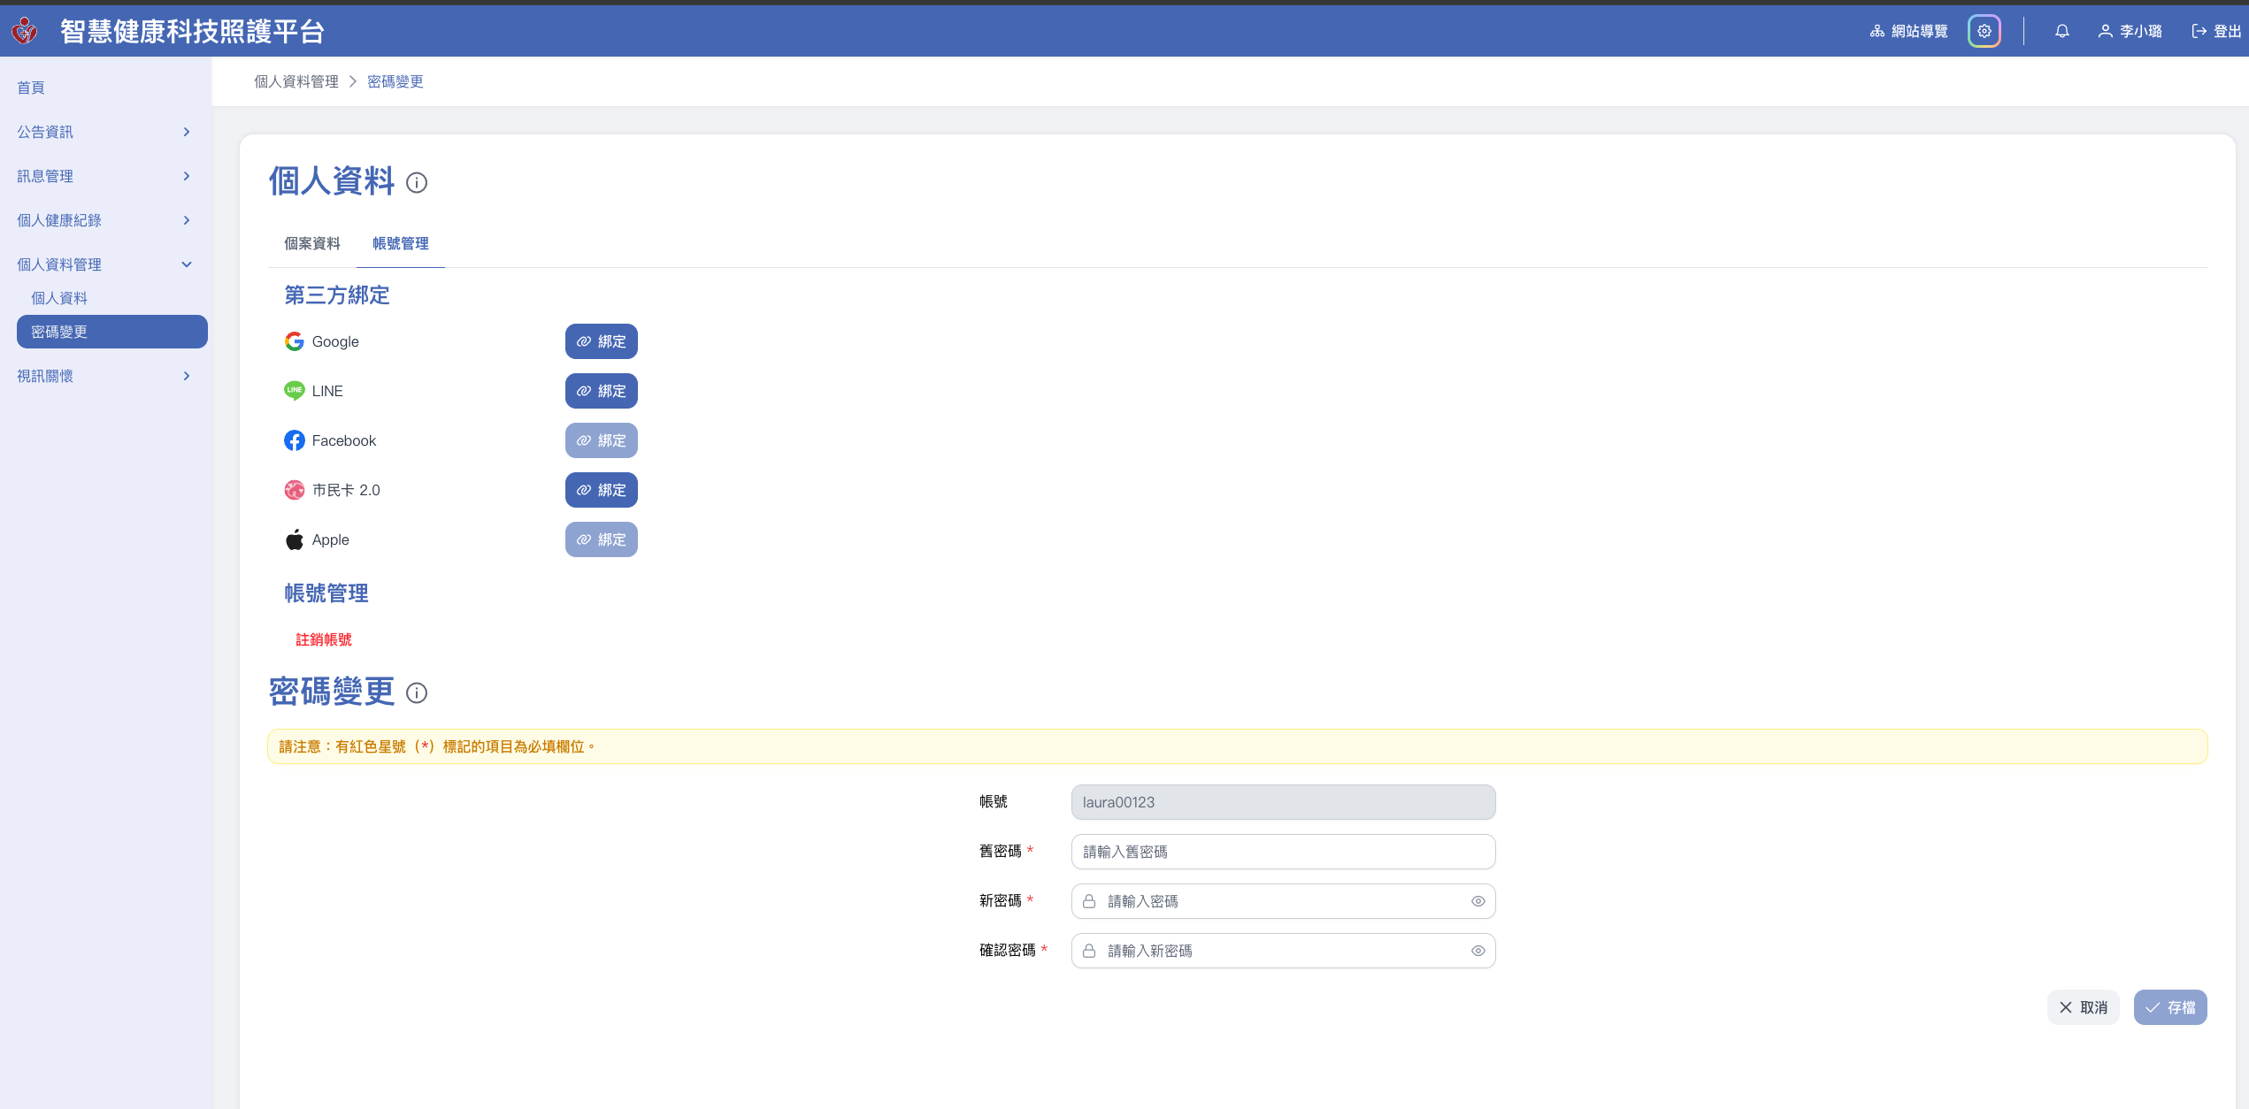
Task: Click the red 註銷帳號 link
Action: (323, 639)
